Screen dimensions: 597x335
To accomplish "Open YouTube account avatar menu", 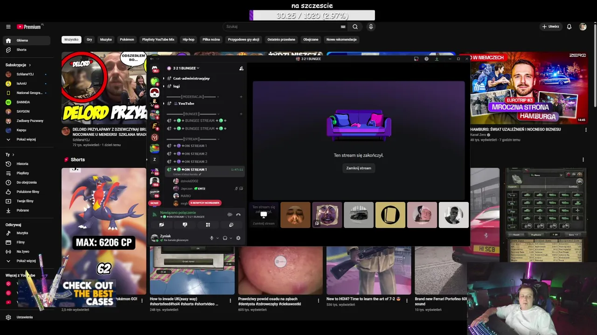I will [x=583, y=27].
